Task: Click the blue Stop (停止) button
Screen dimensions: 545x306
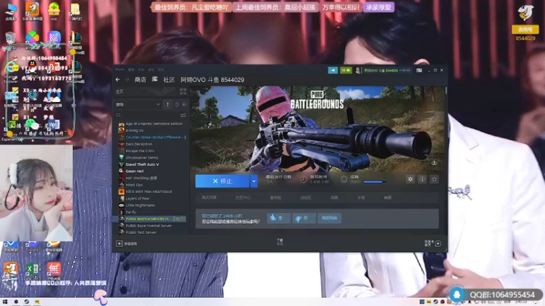Action: 223,181
